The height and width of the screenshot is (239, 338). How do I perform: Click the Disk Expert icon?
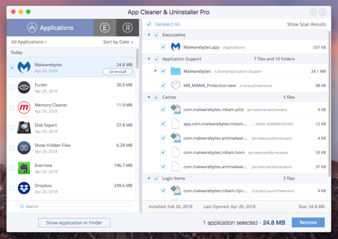(24, 128)
